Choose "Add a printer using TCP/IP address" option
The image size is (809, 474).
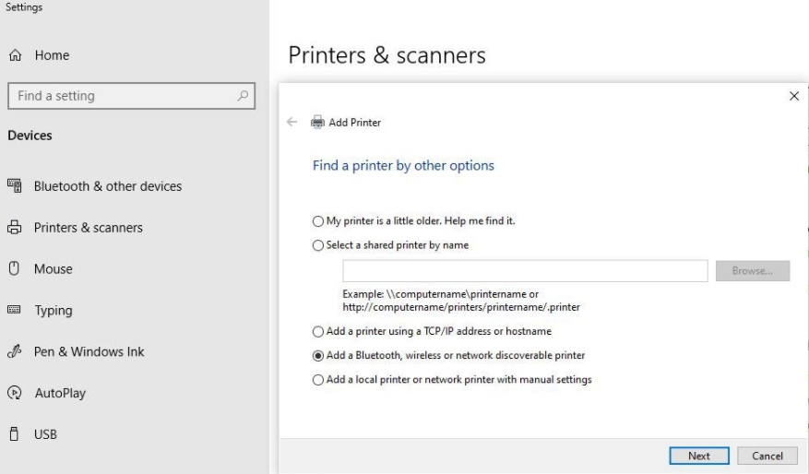pyautogui.click(x=319, y=331)
